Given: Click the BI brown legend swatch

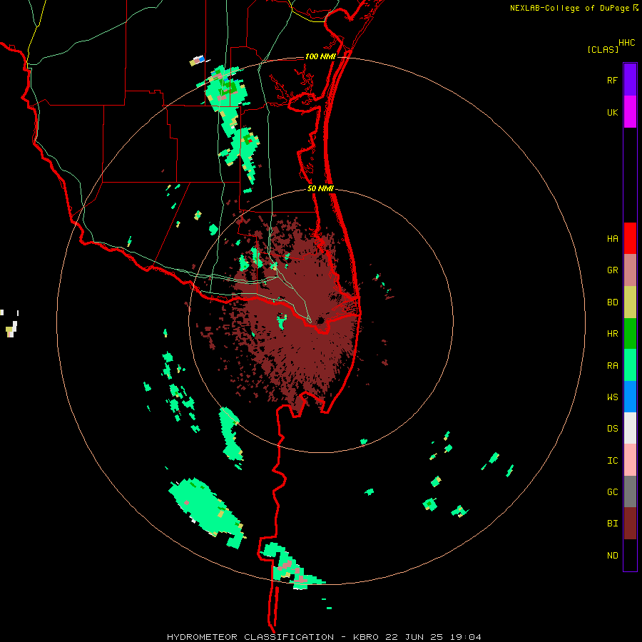Looking at the screenshot, I should click(x=630, y=524).
